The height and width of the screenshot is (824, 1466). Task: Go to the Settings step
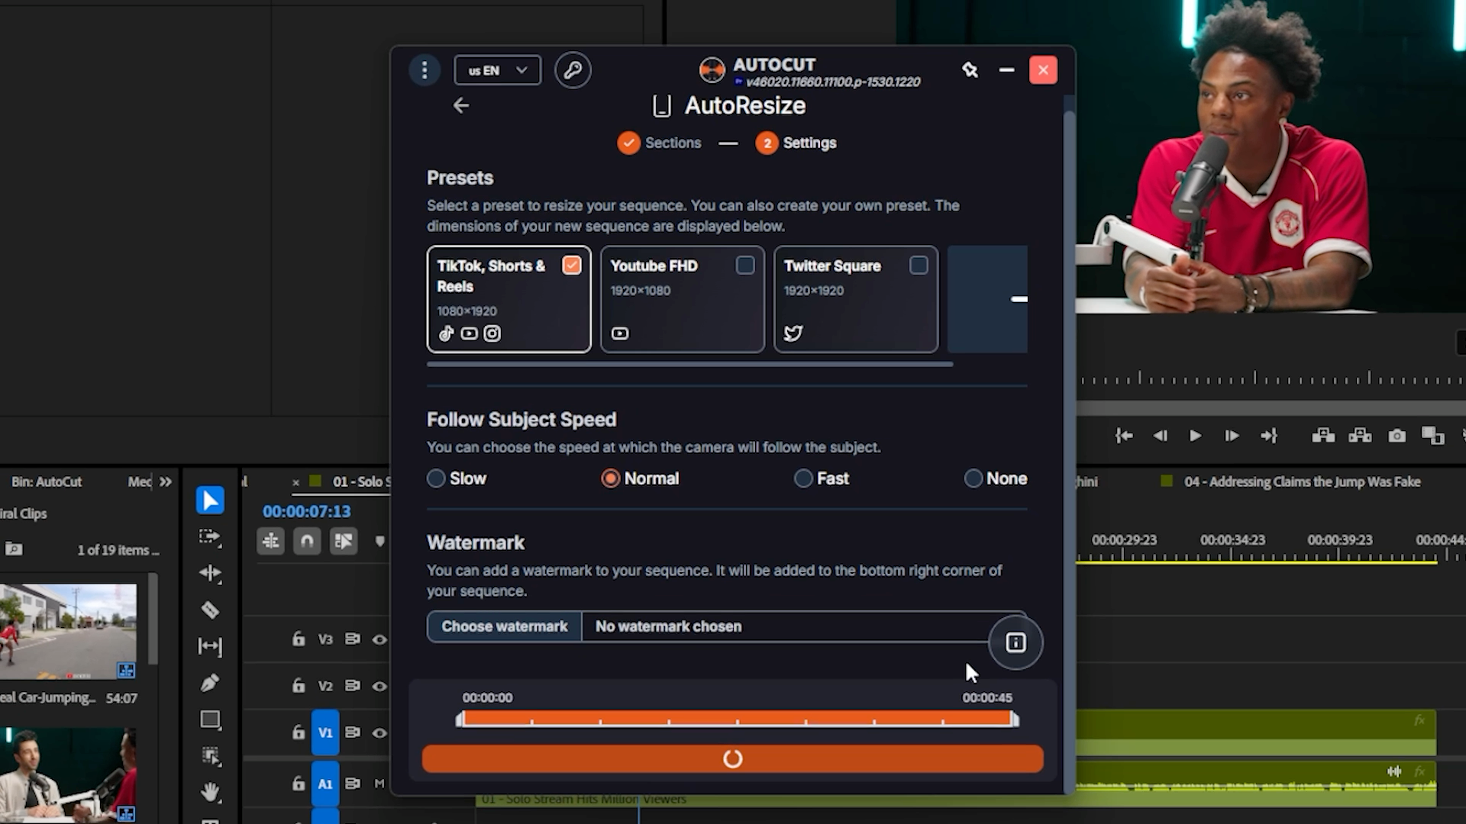[x=796, y=143]
